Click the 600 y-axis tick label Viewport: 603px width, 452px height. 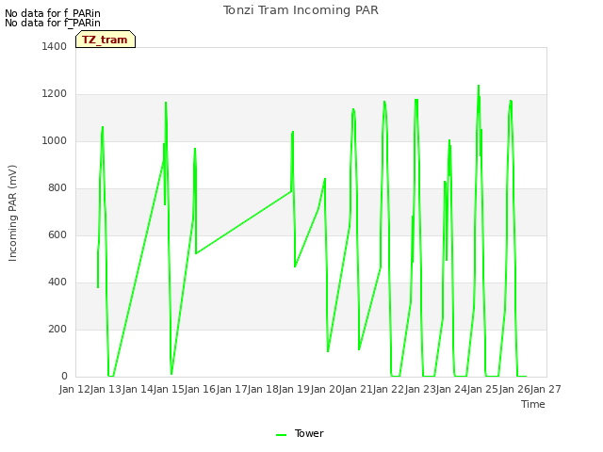pos(57,234)
